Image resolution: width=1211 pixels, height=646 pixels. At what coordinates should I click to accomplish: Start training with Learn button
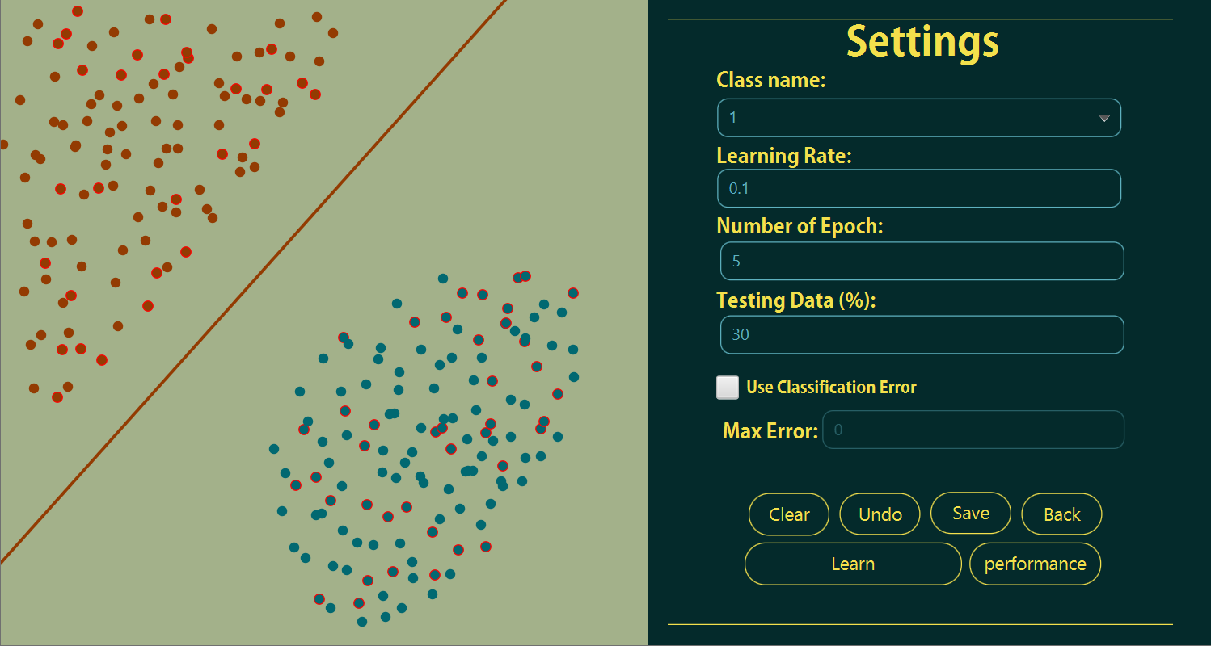853,564
